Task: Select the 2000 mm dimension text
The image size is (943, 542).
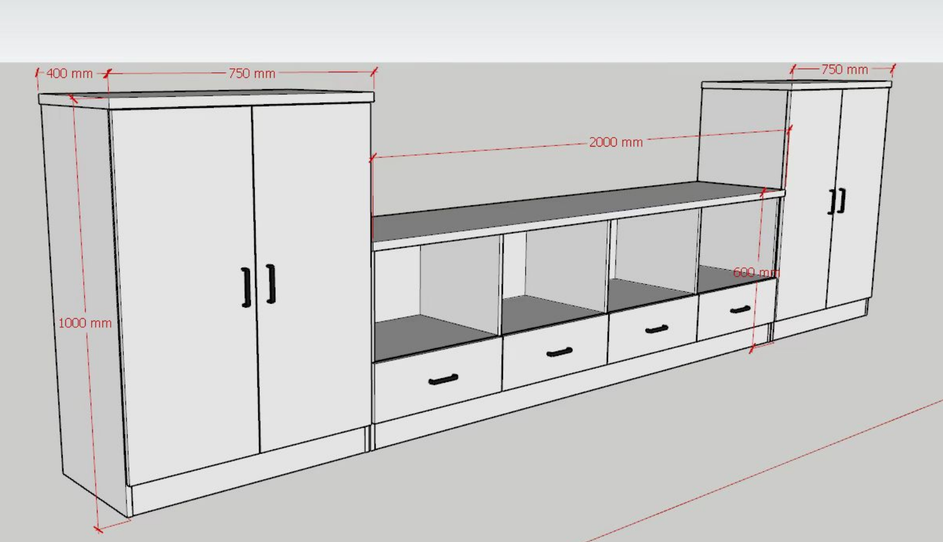Action: point(615,142)
